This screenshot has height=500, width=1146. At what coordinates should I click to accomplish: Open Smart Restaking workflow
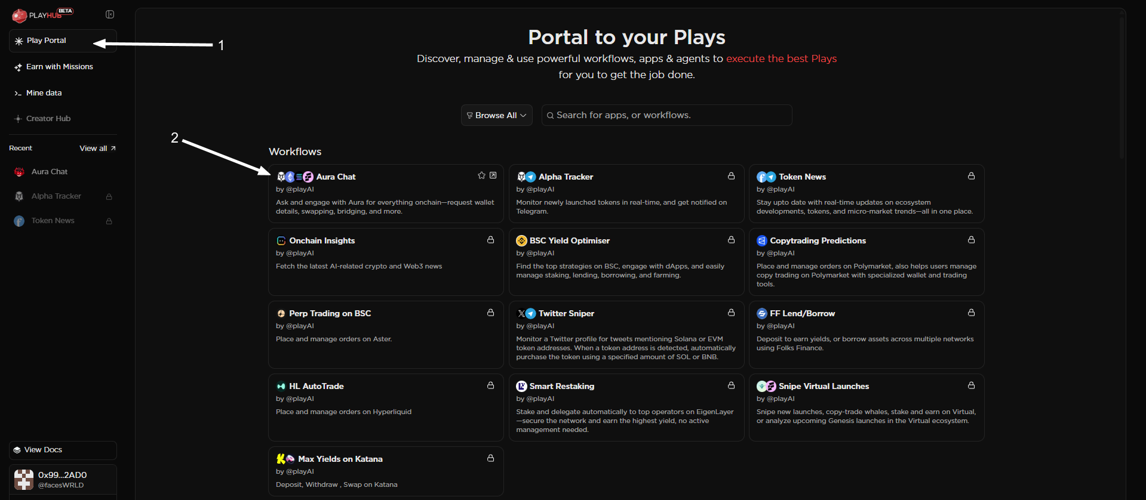coord(626,408)
